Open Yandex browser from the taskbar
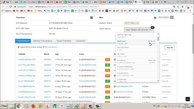194x109 pixels. click(62, 106)
